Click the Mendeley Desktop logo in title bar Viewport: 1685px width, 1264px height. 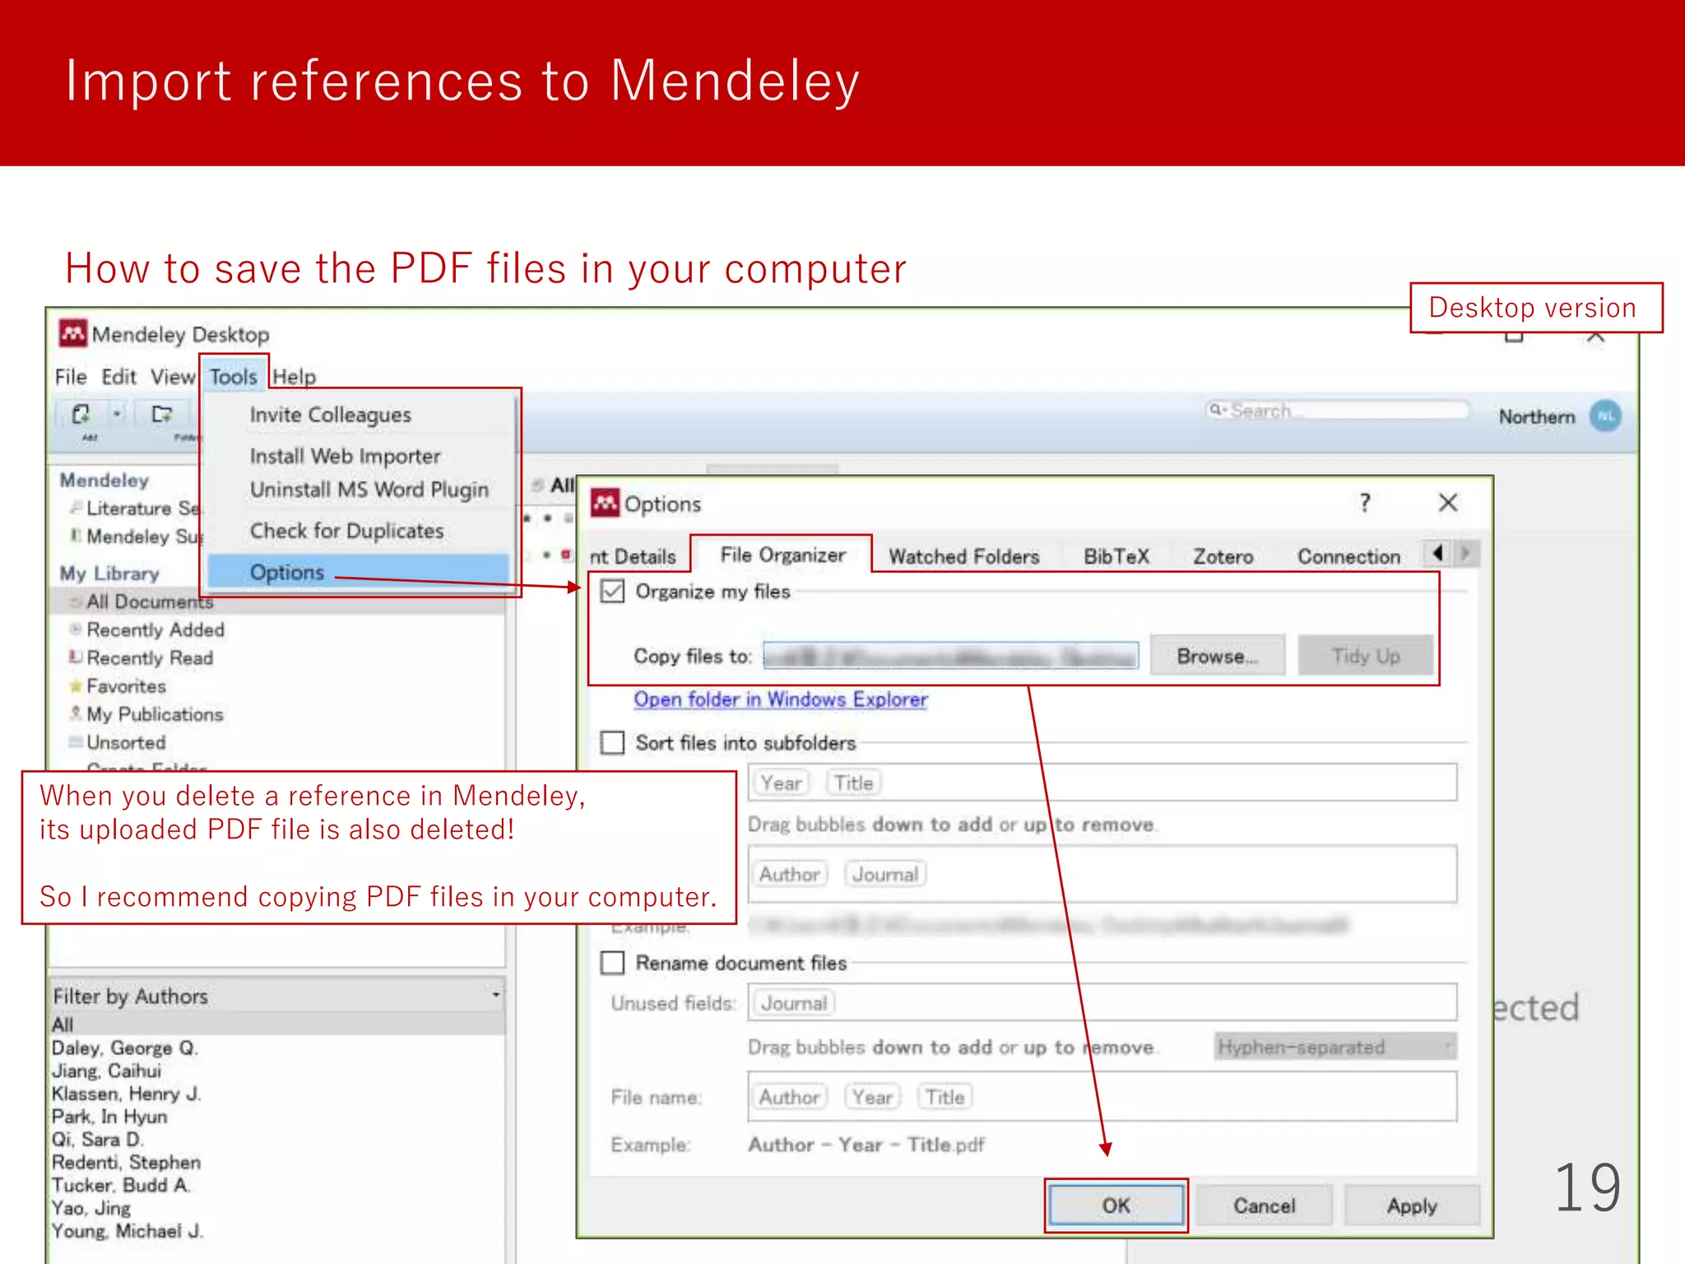click(x=73, y=334)
